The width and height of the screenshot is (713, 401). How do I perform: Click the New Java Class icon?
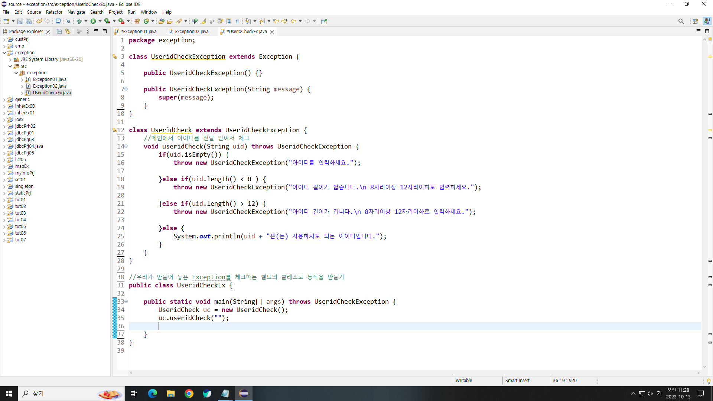point(146,21)
